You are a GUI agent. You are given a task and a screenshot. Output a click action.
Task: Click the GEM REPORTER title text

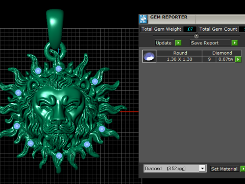click(168, 17)
